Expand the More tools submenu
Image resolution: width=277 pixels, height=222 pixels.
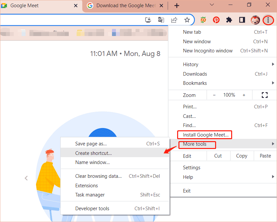[x=223, y=144]
